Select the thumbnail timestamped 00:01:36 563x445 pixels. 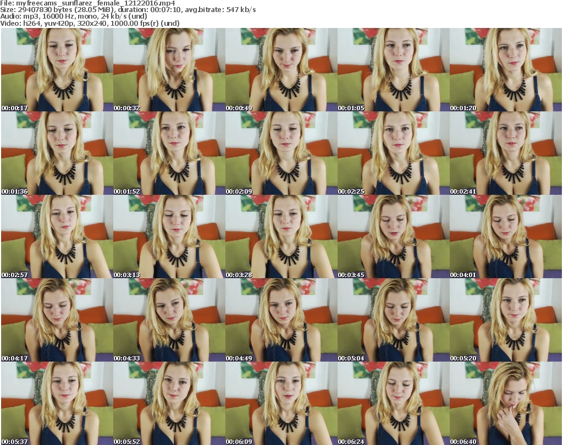[x=57, y=153]
